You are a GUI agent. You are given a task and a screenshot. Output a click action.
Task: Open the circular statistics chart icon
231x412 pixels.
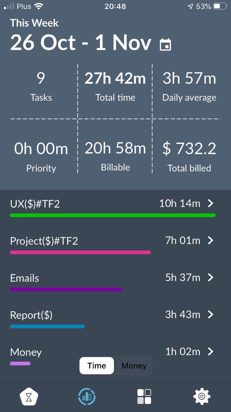click(86, 396)
